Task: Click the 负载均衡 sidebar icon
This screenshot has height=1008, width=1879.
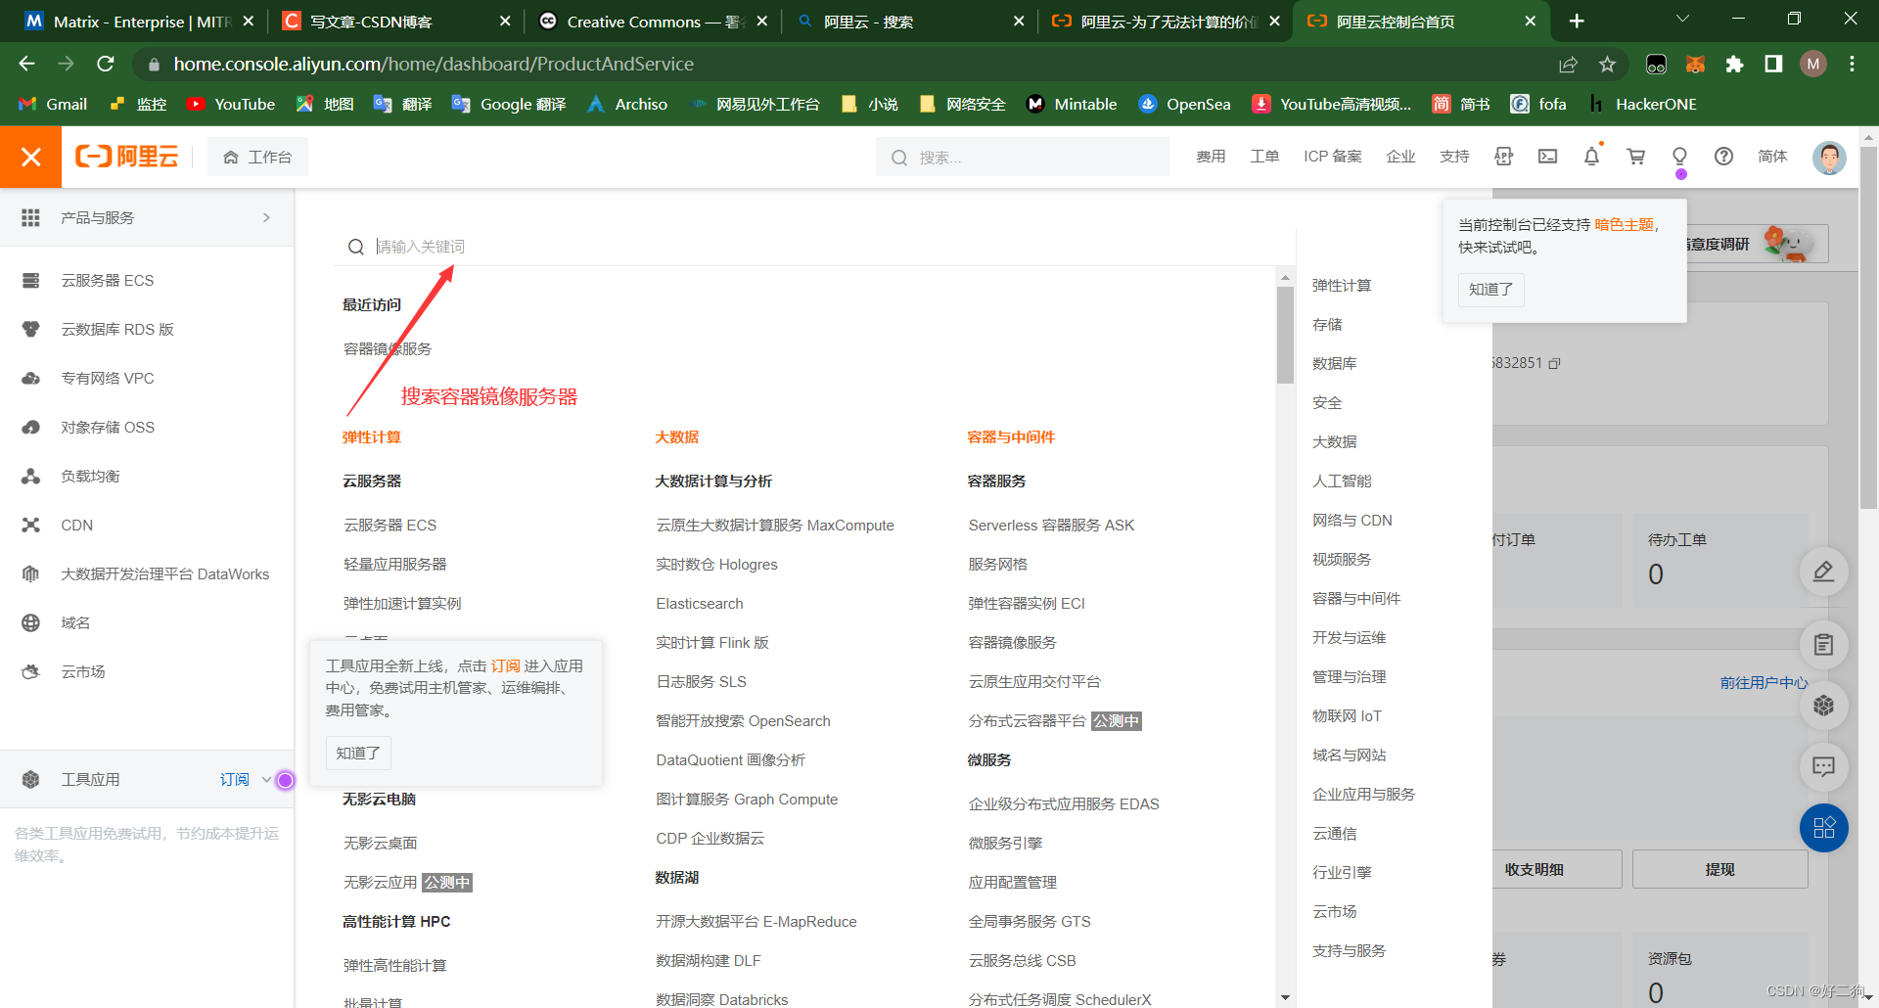Action: [31, 477]
